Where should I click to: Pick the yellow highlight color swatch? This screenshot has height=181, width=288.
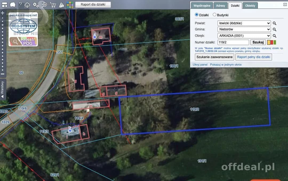click(x=269, y=42)
